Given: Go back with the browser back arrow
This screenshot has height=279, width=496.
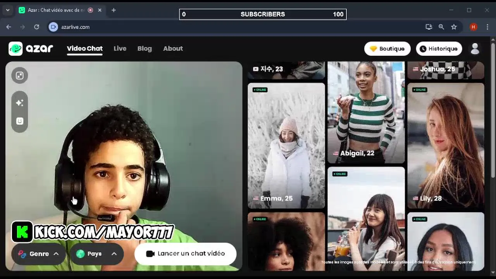Looking at the screenshot, I should (9, 27).
